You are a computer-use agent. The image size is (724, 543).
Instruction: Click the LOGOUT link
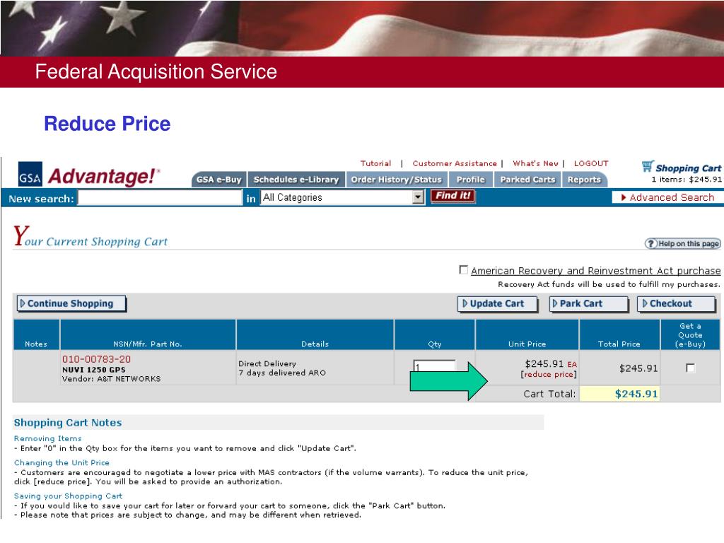coord(591,163)
